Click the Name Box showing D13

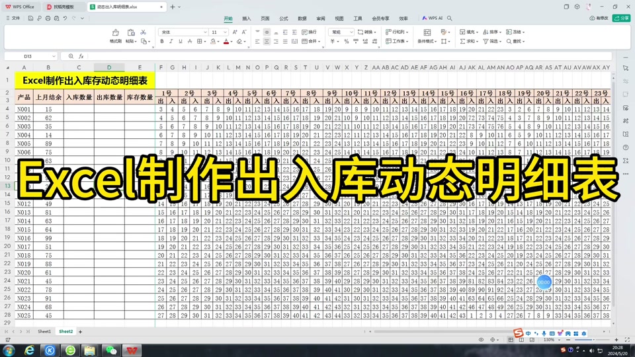point(30,56)
